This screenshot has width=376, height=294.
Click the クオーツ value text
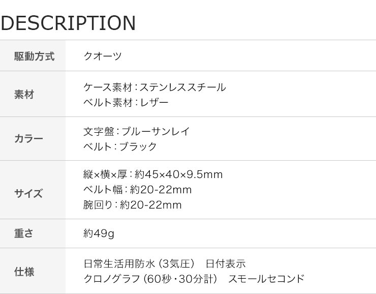click(x=103, y=56)
